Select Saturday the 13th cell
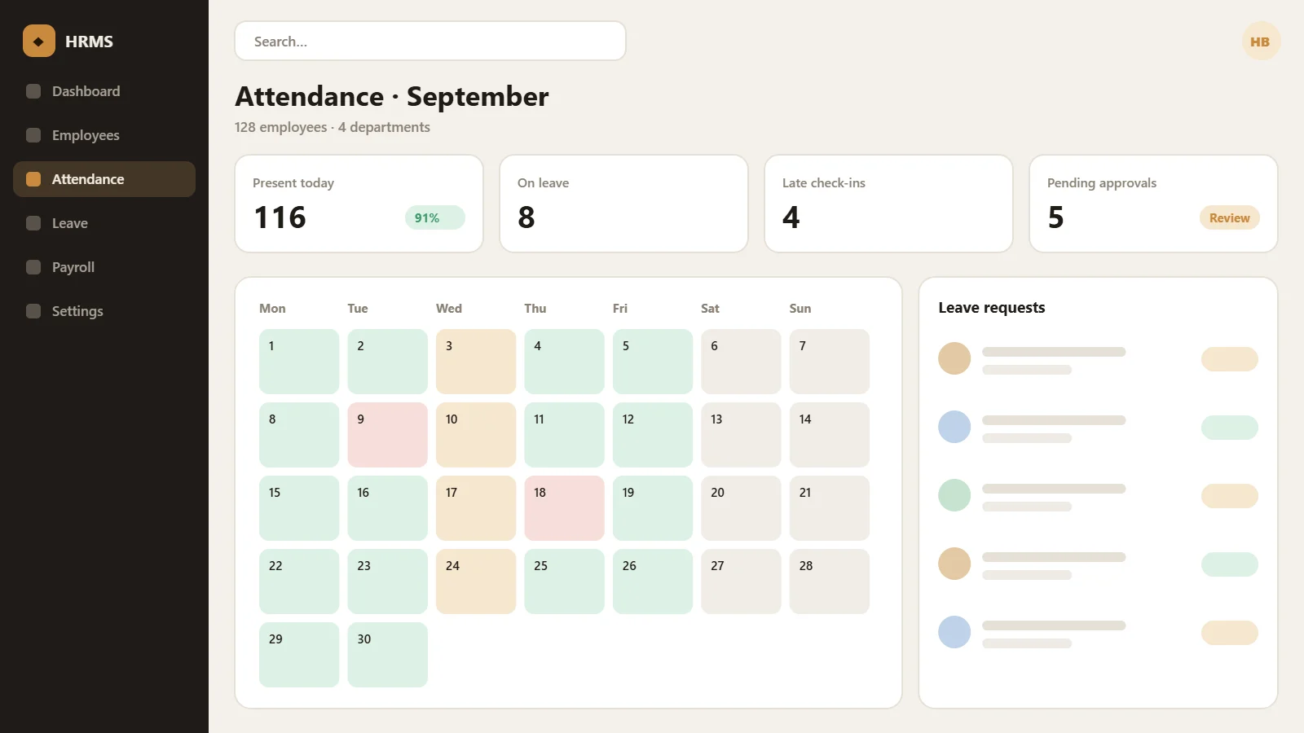The image size is (1304, 733). point(741,435)
